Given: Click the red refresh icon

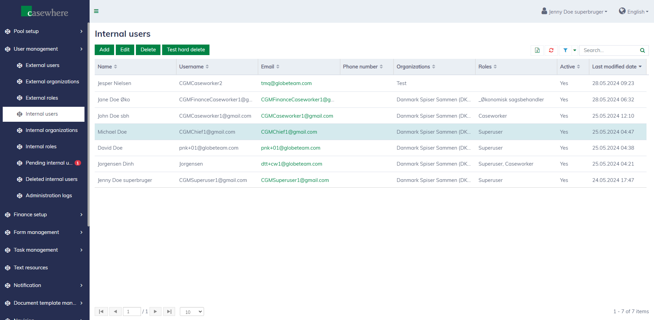Looking at the screenshot, I should 551,50.
